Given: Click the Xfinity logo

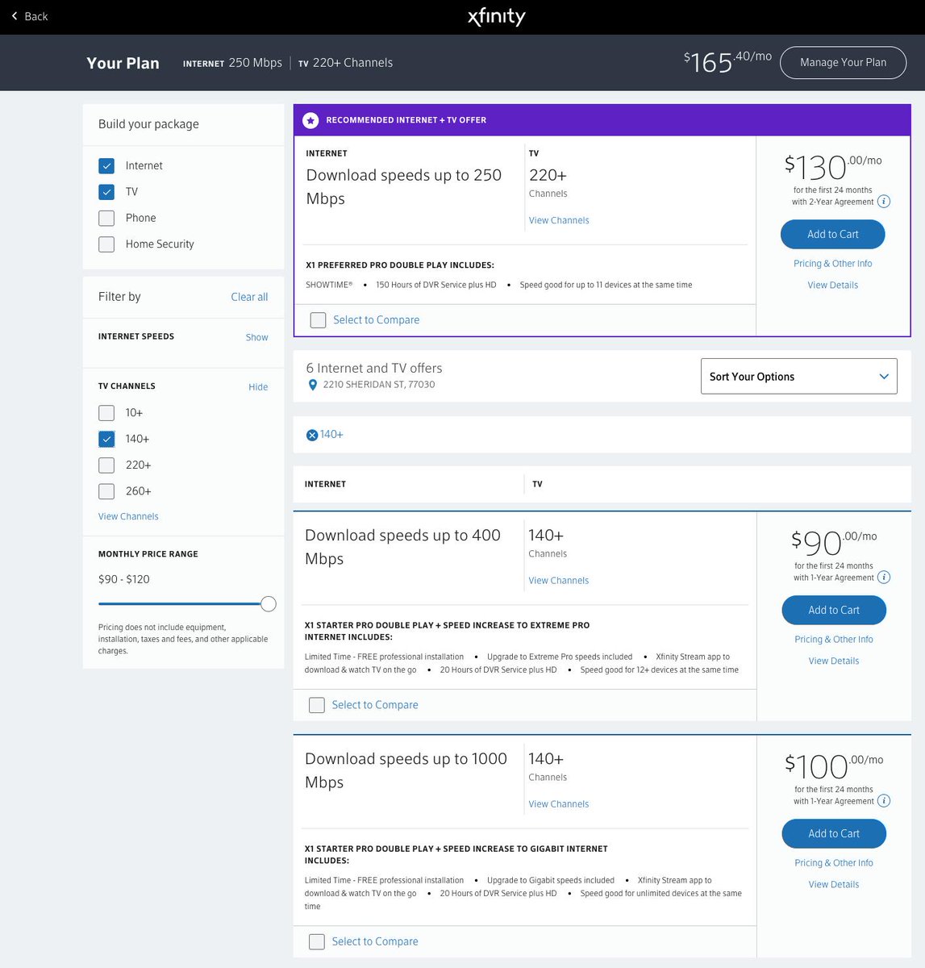Looking at the screenshot, I should point(496,17).
